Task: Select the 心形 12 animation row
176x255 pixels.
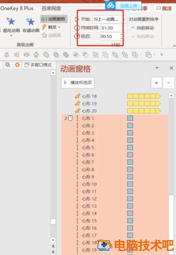Action: point(115,199)
